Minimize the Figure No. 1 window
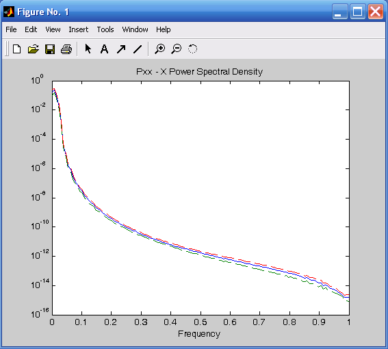 click(x=339, y=12)
